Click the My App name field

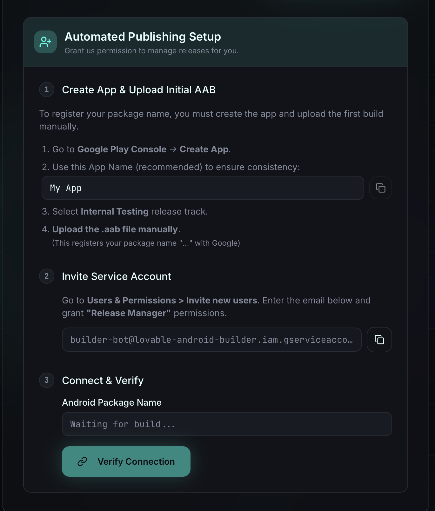pyautogui.click(x=203, y=188)
